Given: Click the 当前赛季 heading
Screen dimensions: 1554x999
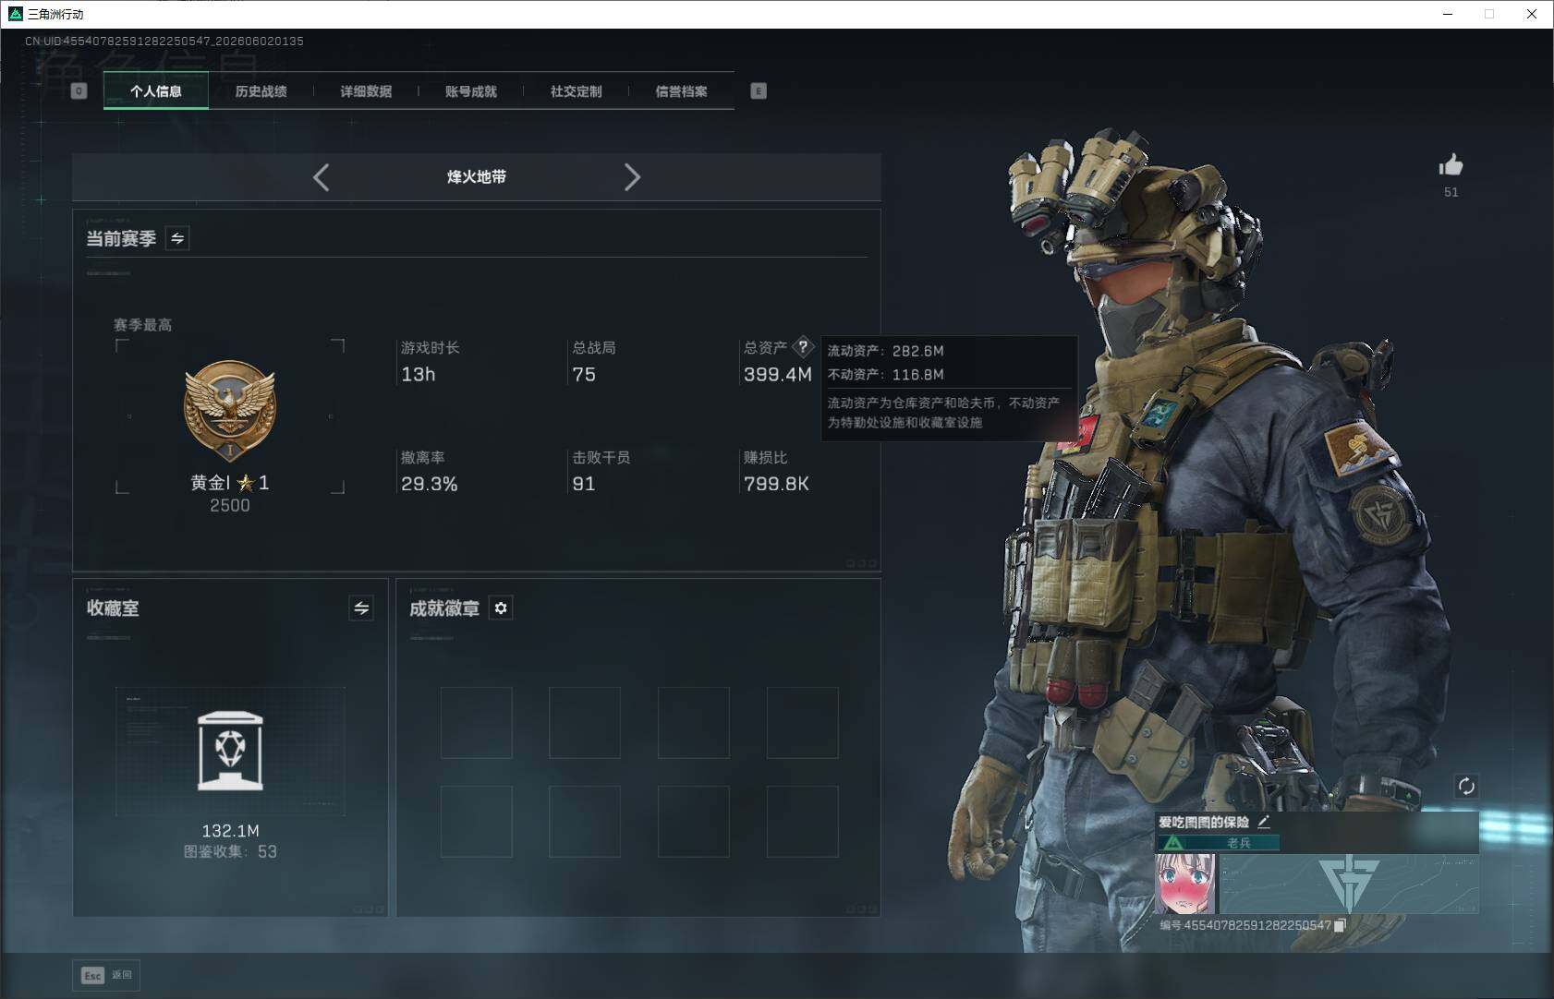Looking at the screenshot, I should tap(121, 238).
